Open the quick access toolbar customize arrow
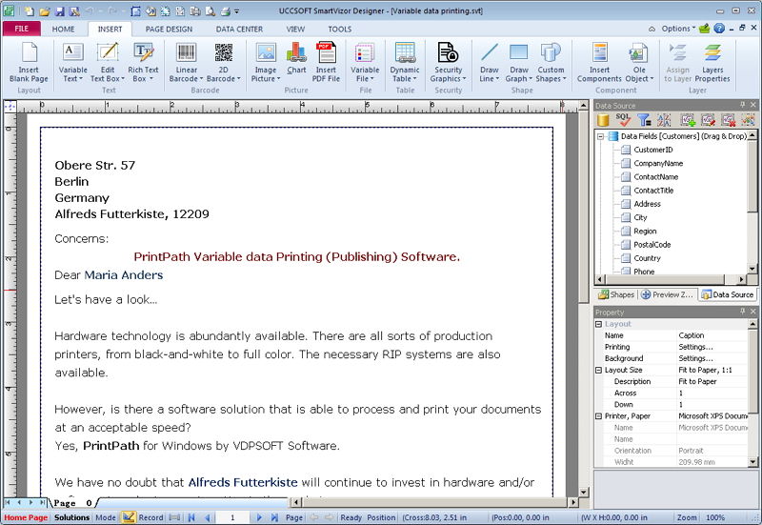The image size is (762, 525). [236, 11]
